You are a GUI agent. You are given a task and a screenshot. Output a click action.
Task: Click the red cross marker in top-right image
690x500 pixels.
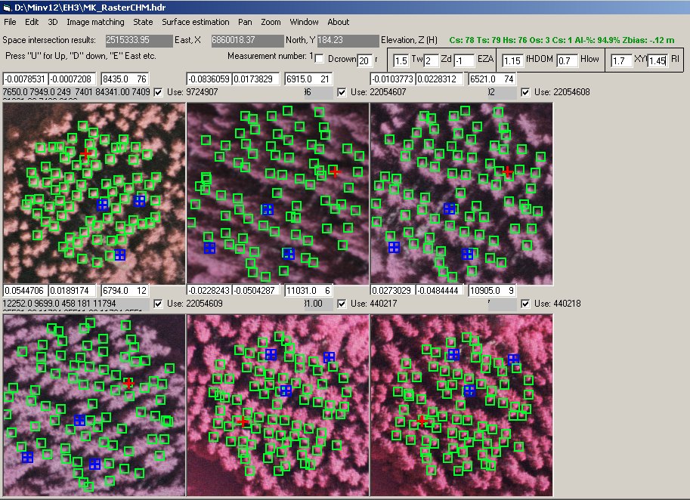click(x=508, y=172)
